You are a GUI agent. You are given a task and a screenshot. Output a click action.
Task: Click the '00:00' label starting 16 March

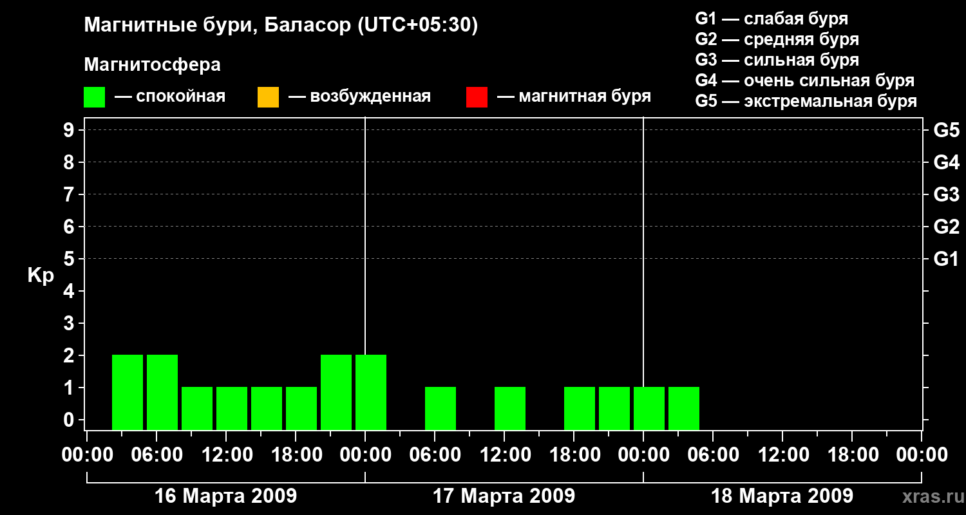tap(87, 455)
